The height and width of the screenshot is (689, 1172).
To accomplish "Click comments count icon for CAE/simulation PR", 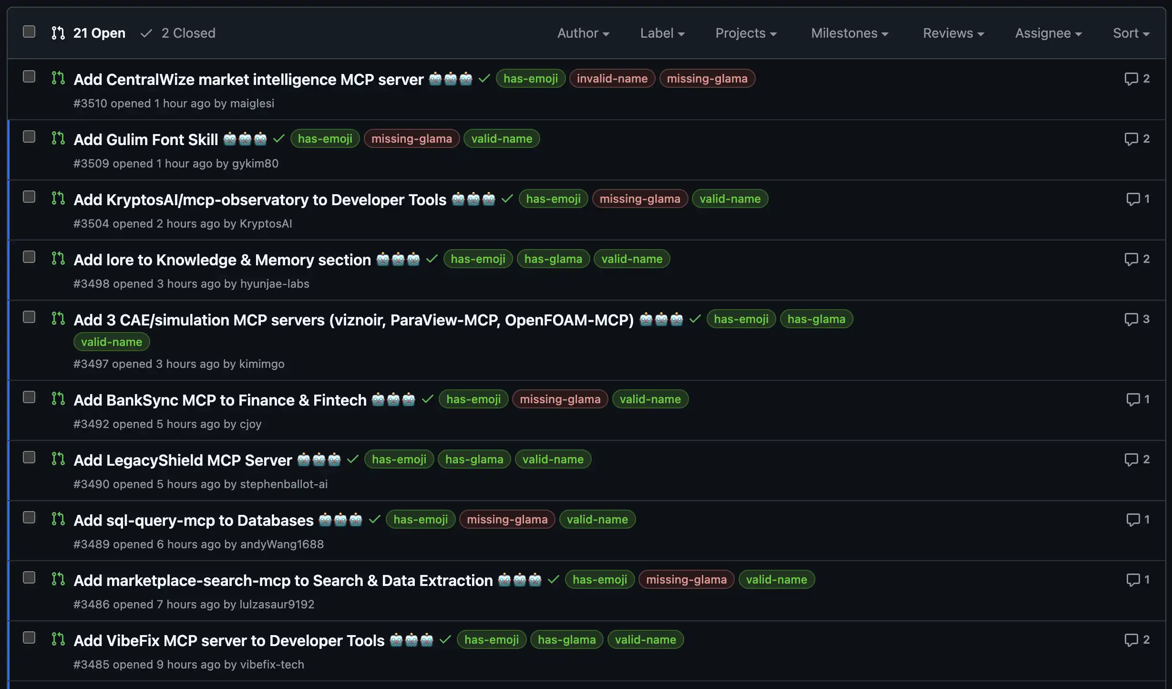I will click(x=1131, y=319).
